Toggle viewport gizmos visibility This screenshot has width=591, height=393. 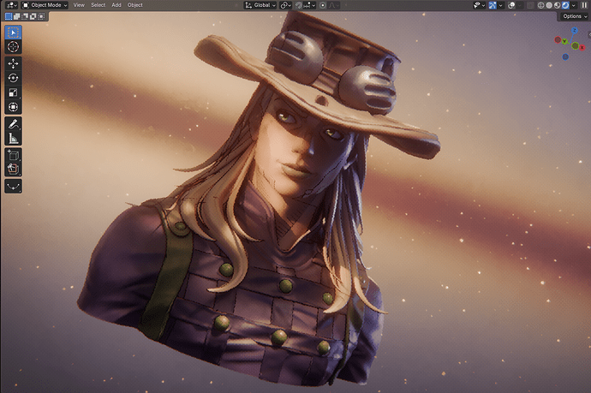[x=493, y=5]
